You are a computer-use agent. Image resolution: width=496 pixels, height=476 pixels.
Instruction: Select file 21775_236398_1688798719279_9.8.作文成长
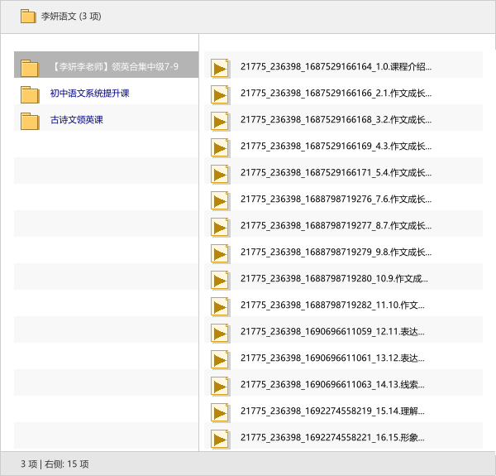tap(336, 252)
